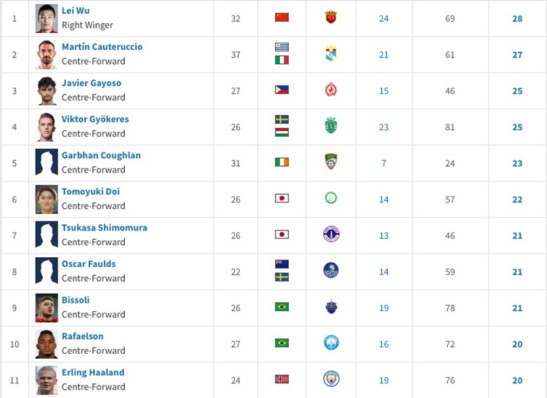Click the Norway flag in Haaland's row
Viewport: 547px width, 398px height.
pyautogui.click(x=282, y=379)
